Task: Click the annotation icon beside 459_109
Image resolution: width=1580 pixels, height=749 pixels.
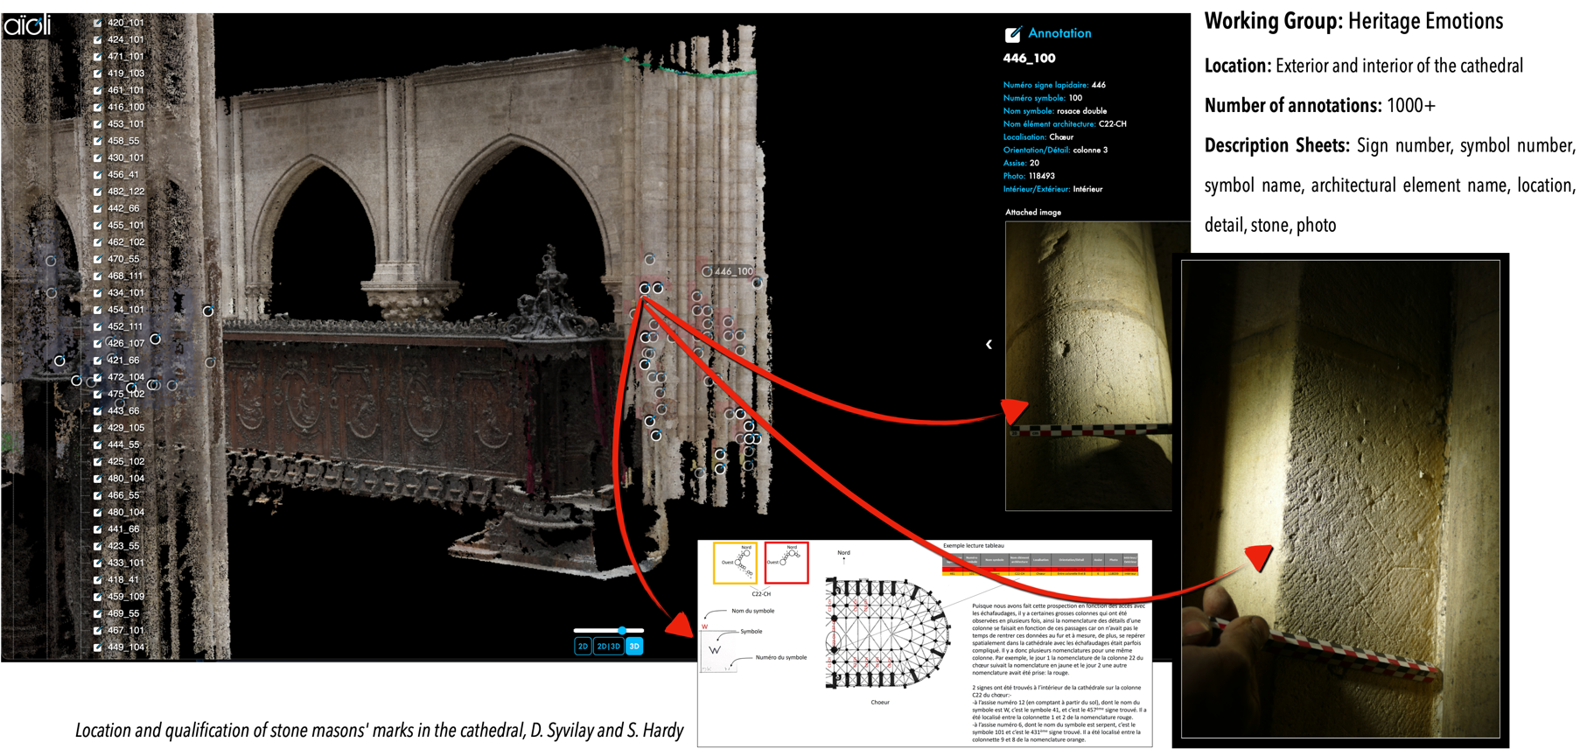Action: [98, 597]
